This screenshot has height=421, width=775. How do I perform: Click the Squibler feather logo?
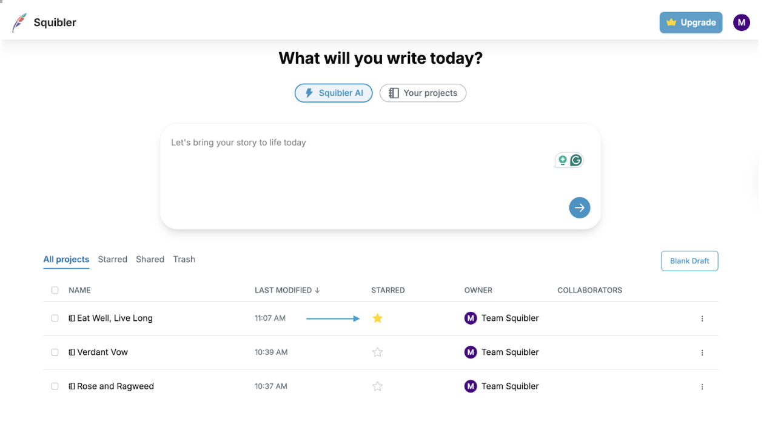point(19,23)
